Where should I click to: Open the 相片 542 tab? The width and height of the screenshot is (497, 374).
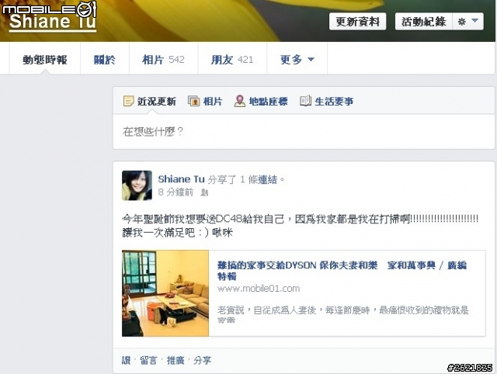coord(163,59)
